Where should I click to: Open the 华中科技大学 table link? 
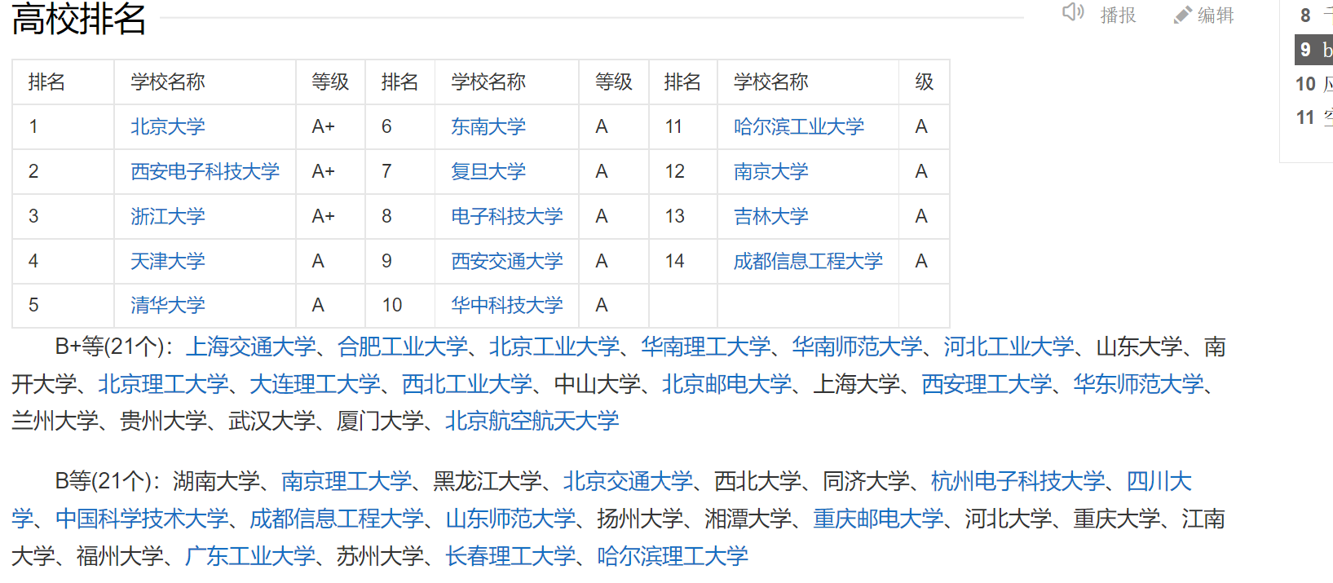[x=507, y=305]
